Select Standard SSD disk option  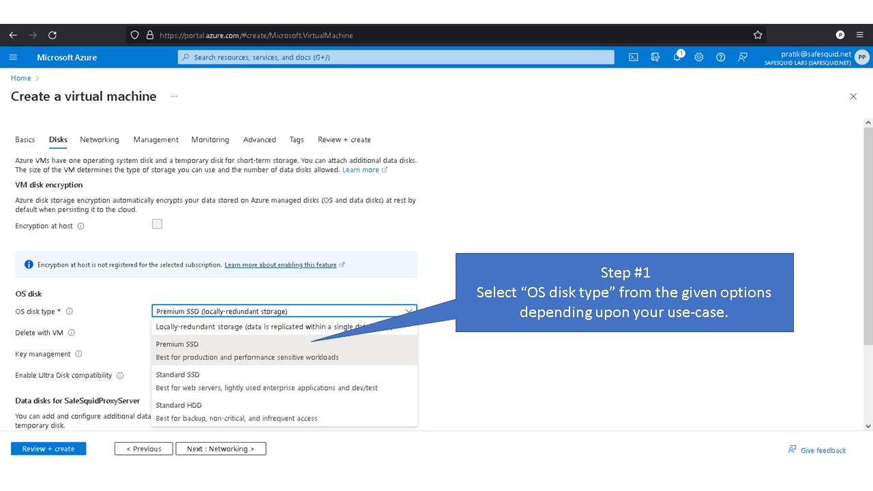284,381
